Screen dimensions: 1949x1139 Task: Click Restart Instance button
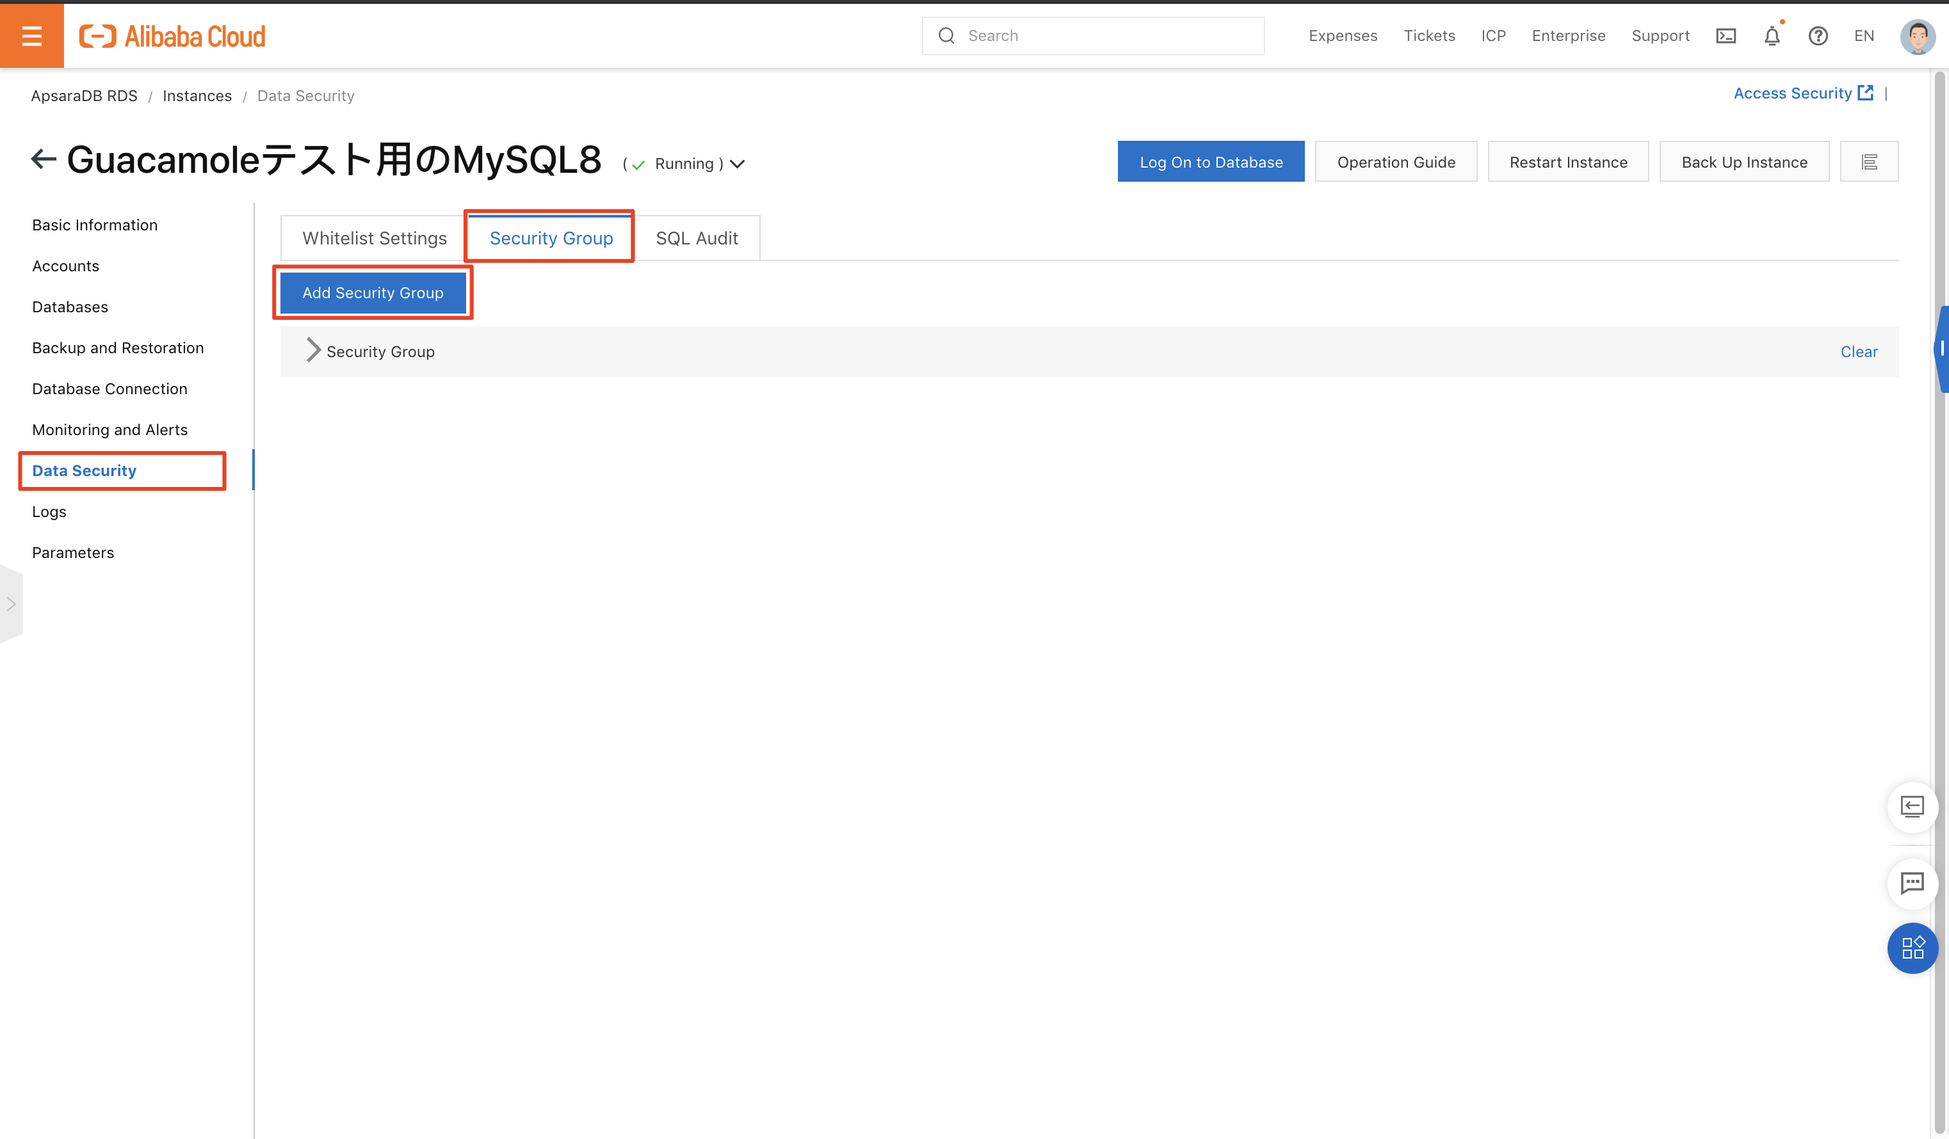[1569, 161]
